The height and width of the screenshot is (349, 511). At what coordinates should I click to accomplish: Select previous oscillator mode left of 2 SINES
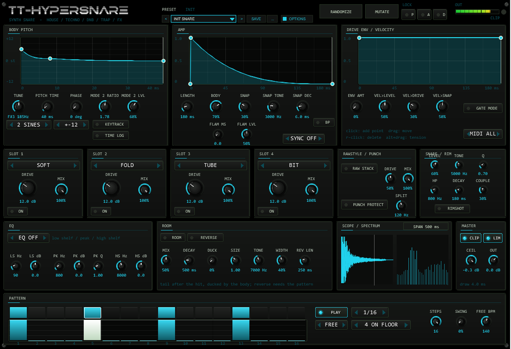12,125
